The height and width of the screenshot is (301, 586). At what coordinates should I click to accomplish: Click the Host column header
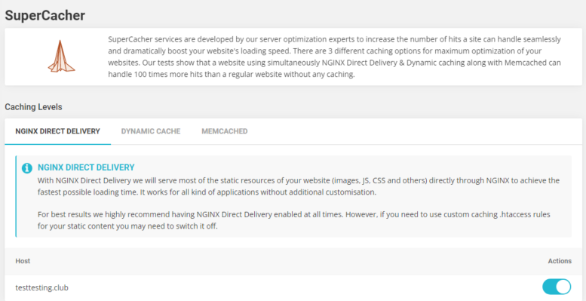click(x=23, y=261)
